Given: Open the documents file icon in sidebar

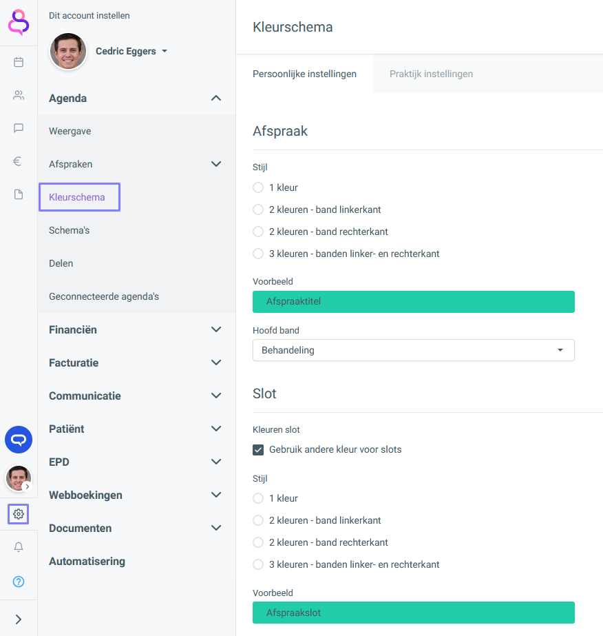Looking at the screenshot, I should 19,194.
